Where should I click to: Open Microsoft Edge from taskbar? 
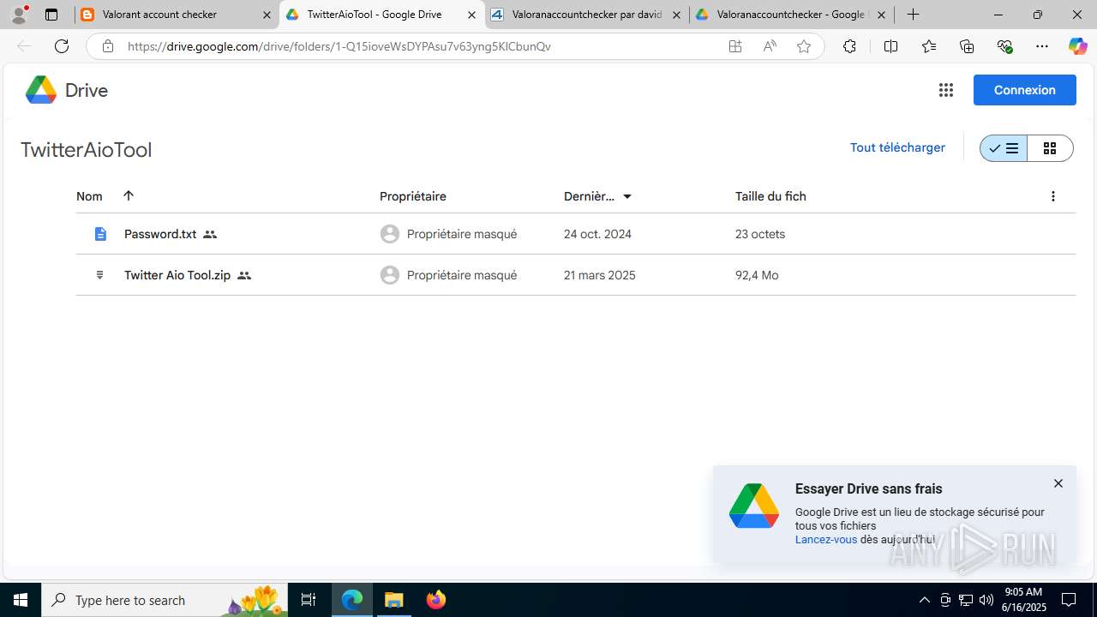[352, 600]
